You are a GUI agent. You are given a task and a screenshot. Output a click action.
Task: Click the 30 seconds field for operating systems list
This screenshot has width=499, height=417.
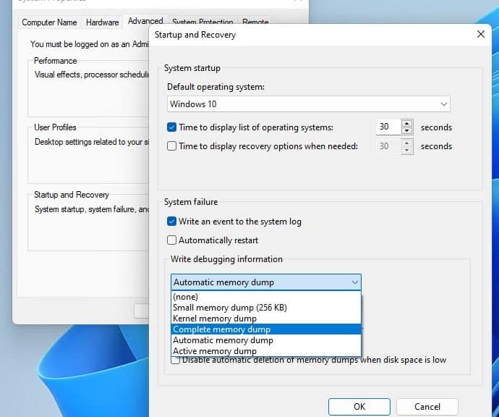pyautogui.click(x=388, y=127)
